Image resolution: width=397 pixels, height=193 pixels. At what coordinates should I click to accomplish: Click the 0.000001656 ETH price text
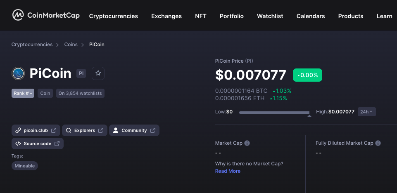pyautogui.click(x=240, y=98)
